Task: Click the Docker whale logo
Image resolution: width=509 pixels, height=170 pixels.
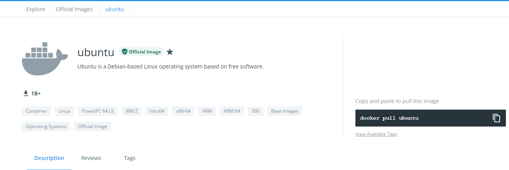Action: coord(45,58)
